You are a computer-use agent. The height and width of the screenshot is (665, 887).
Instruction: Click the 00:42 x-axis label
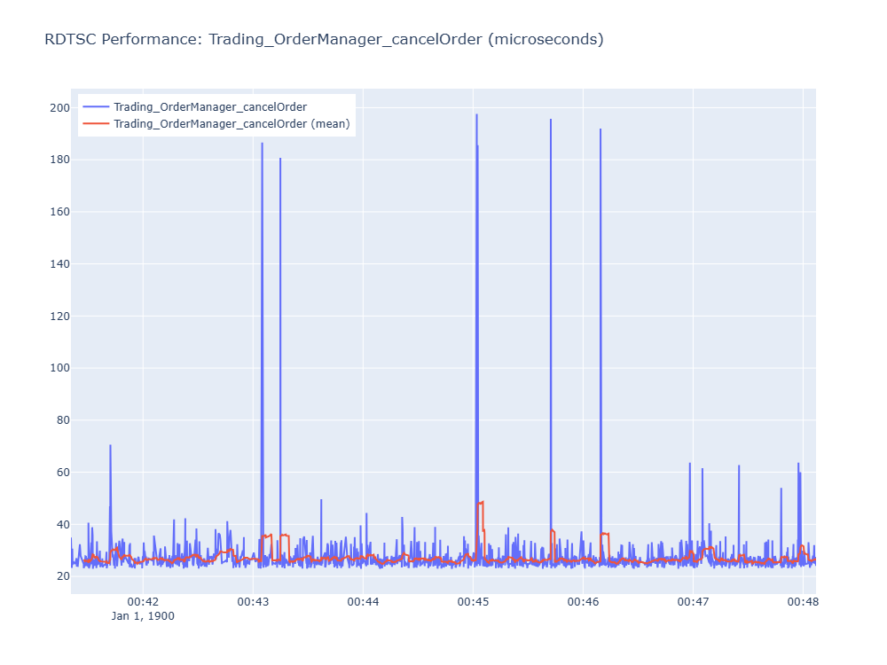click(143, 602)
